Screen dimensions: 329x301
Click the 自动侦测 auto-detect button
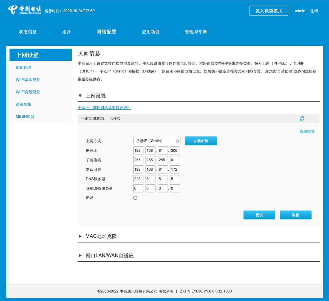click(x=201, y=141)
